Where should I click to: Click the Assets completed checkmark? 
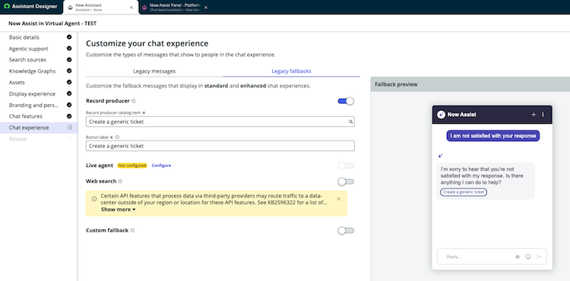69,82
